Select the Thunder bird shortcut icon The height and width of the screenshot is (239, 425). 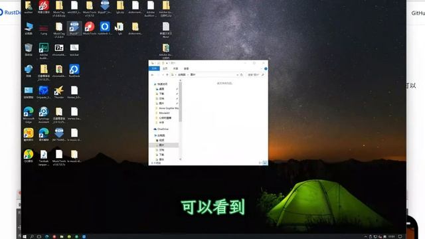[59, 92]
